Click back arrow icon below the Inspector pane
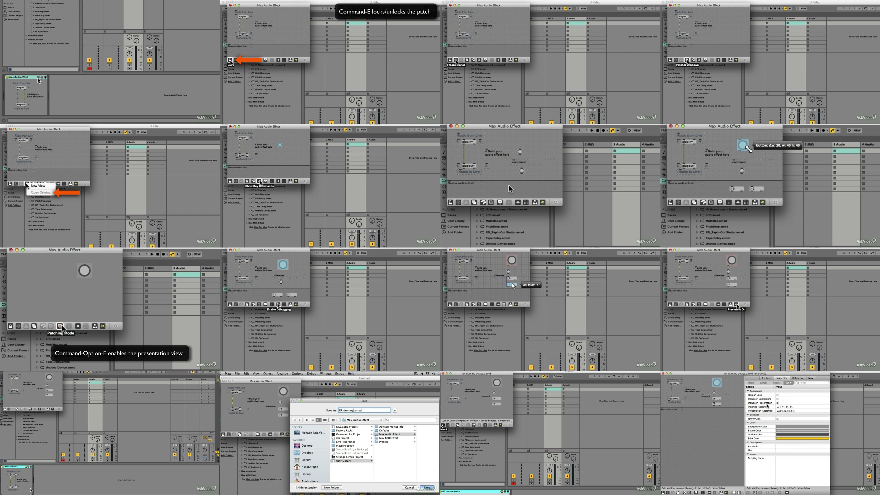 787,493
